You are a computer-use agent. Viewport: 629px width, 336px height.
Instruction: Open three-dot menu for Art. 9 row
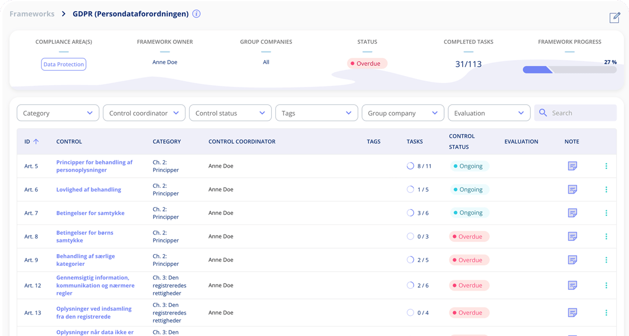[x=606, y=260]
